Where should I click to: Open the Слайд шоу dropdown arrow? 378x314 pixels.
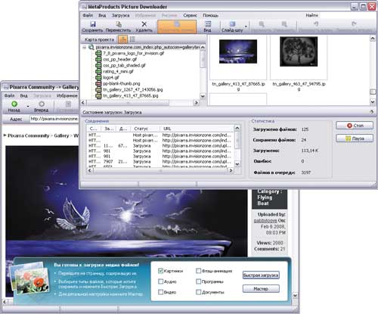[246, 26]
